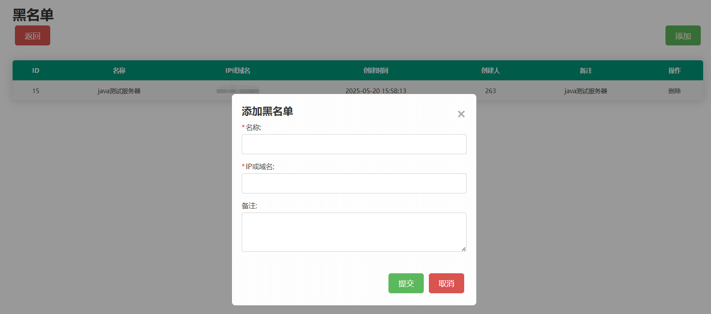Click the 创建时间 column header
711x314 pixels.
click(x=376, y=70)
